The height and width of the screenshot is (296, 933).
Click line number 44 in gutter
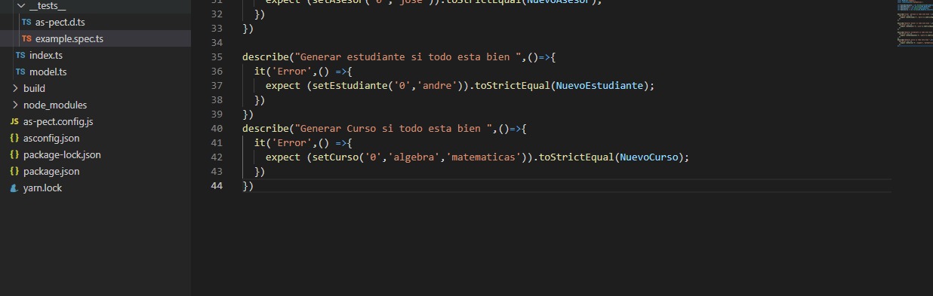[x=217, y=185]
